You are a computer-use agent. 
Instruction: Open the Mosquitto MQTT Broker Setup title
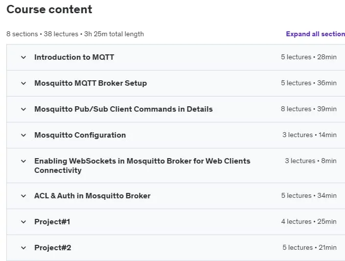click(91, 83)
